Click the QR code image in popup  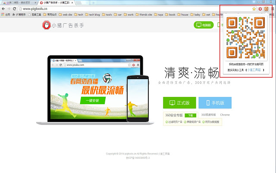coord(246,38)
